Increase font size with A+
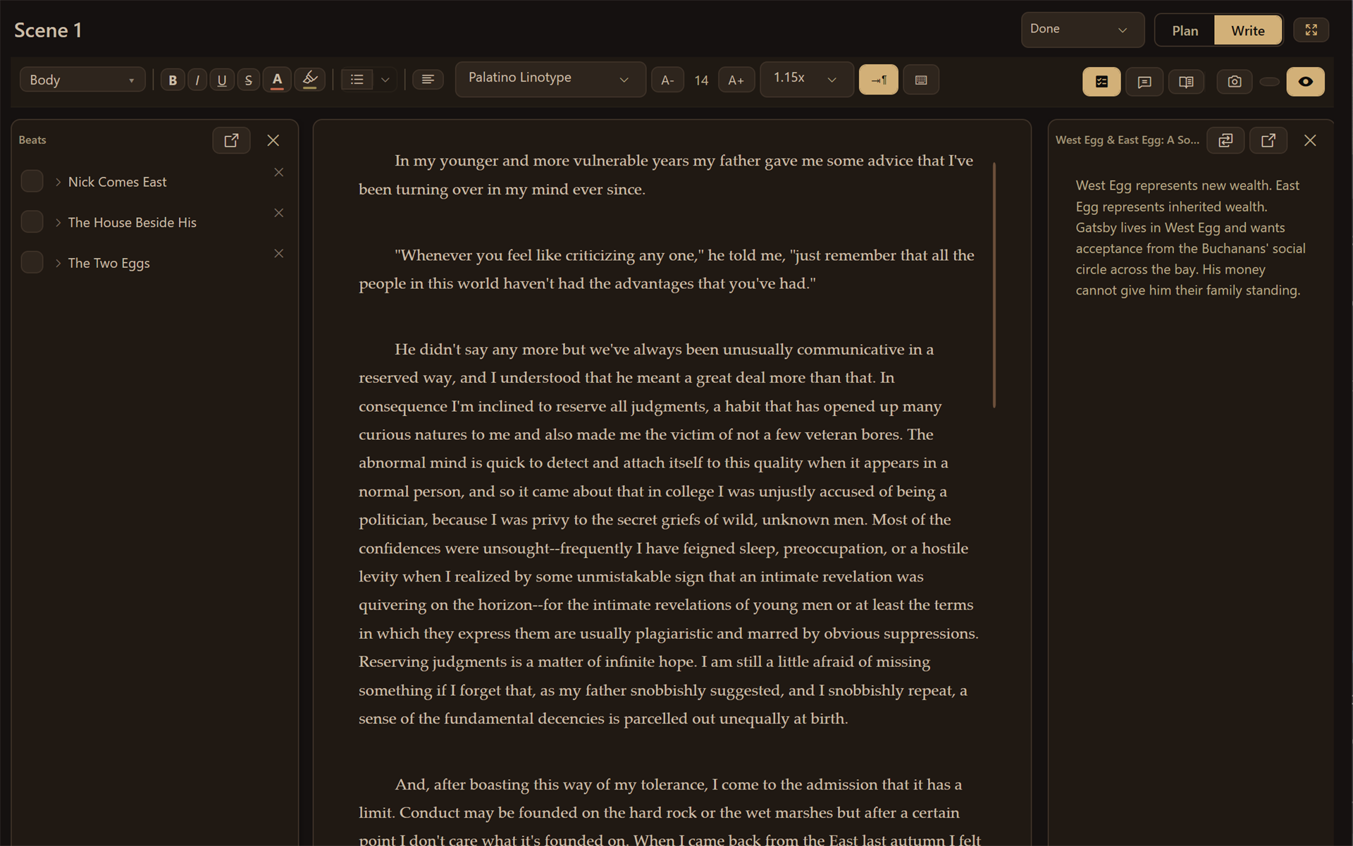1353x846 pixels. click(736, 80)
